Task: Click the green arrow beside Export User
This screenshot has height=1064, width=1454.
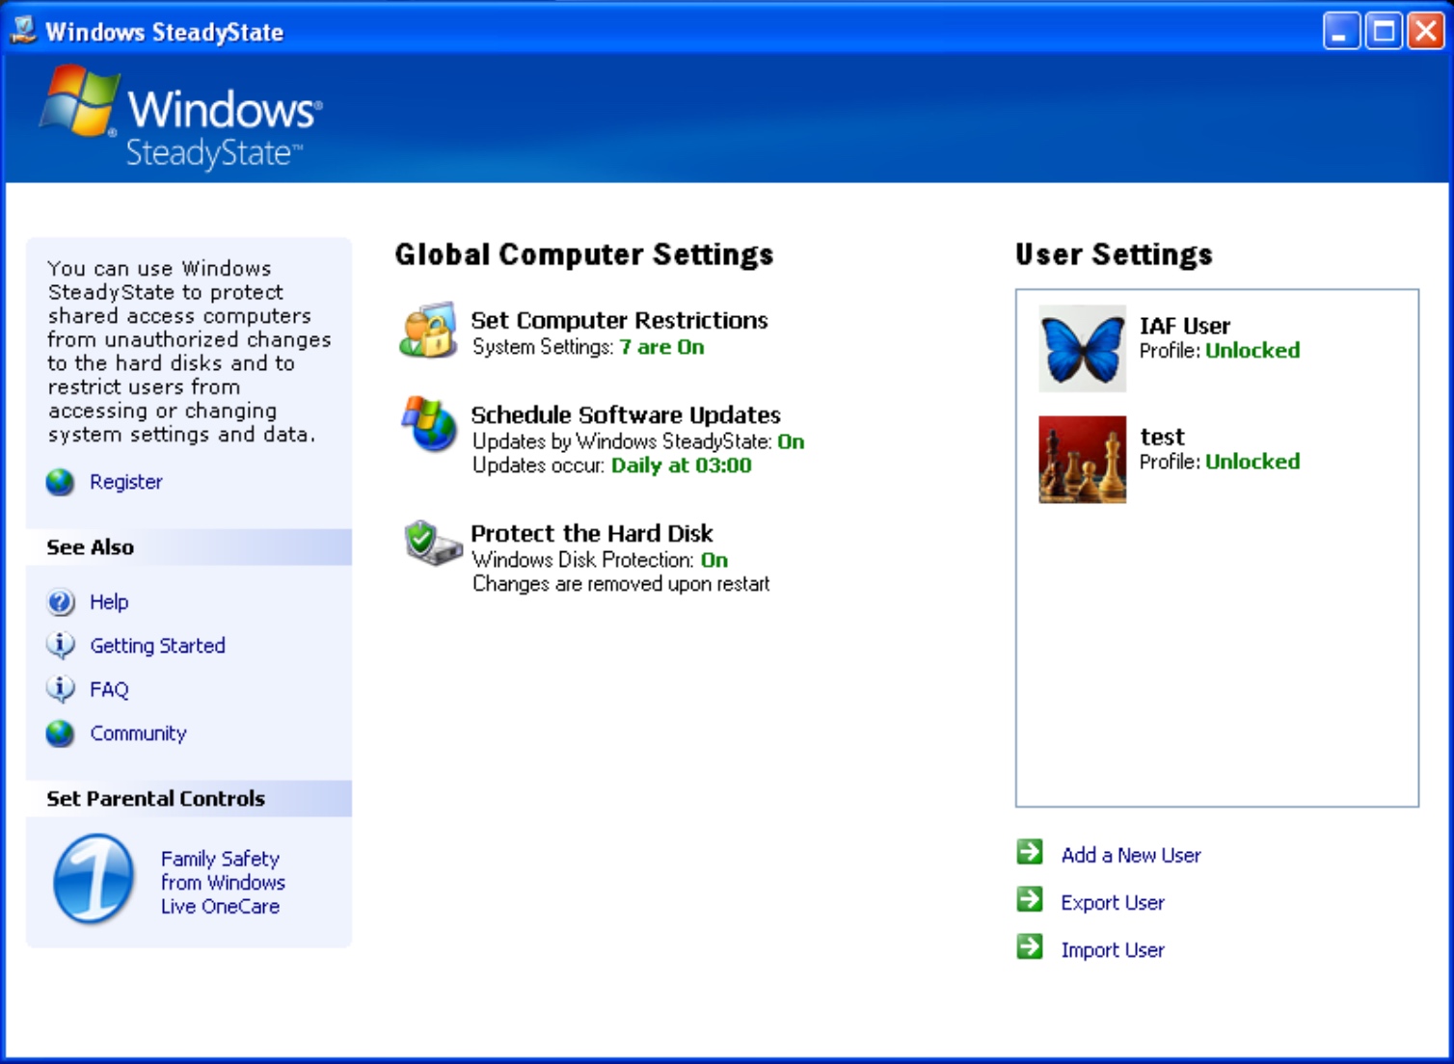Action: (1030, 899)
